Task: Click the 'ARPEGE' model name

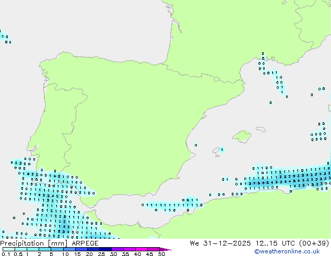Action: 85,243
